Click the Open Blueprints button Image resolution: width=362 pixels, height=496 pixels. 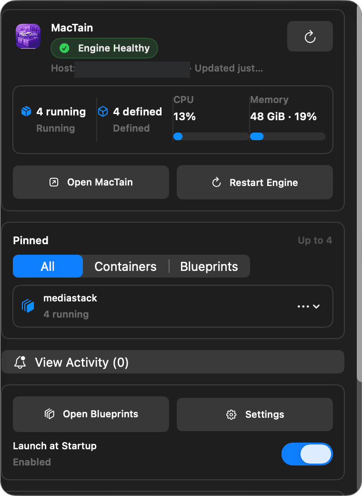pyautogui.click(x=91, y=414)
